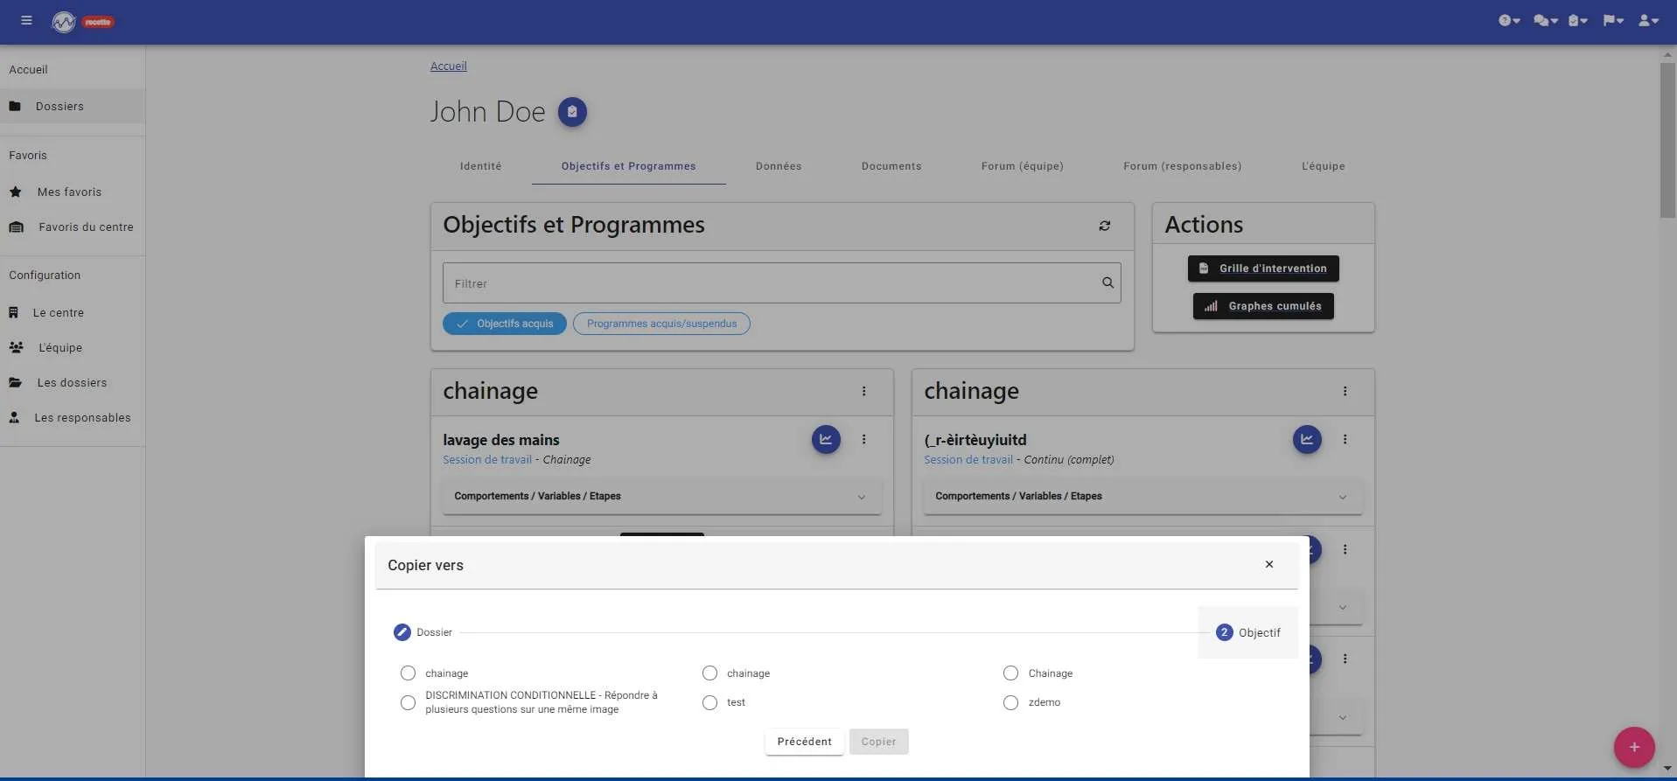Open the user account menu icon
1677x781 pixels.
tap(1648, 21)
